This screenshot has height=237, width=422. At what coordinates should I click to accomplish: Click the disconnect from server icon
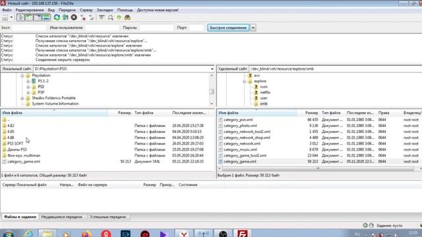(x=83, y=18)
